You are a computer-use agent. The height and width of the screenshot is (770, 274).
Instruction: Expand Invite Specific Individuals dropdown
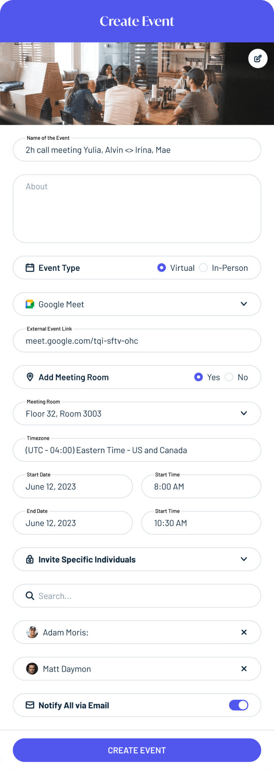pos(244,560)
